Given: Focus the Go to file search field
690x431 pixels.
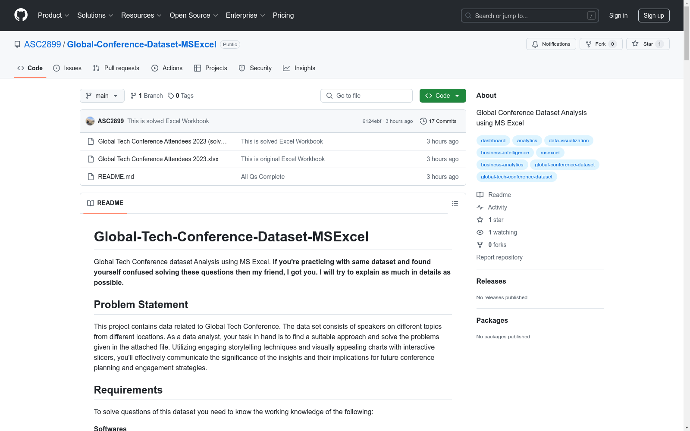Looking at the screenshot, I should tap(367, 96).
